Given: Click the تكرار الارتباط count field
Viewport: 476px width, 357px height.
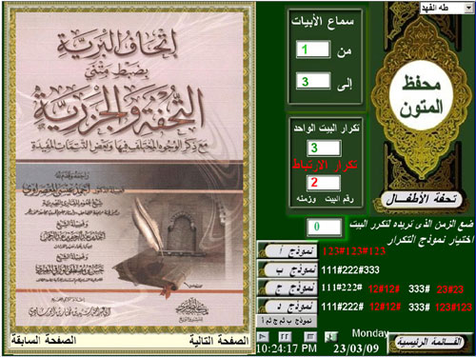Looking at the screenshot, I should (x=324, y=183).
